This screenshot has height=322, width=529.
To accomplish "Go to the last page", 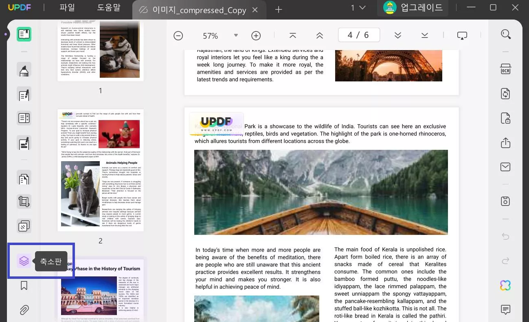I will click(x=425, y=35).
